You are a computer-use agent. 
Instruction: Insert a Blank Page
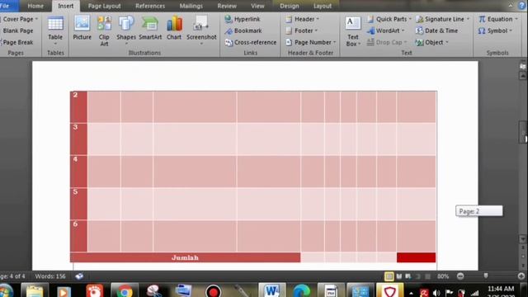17,31
